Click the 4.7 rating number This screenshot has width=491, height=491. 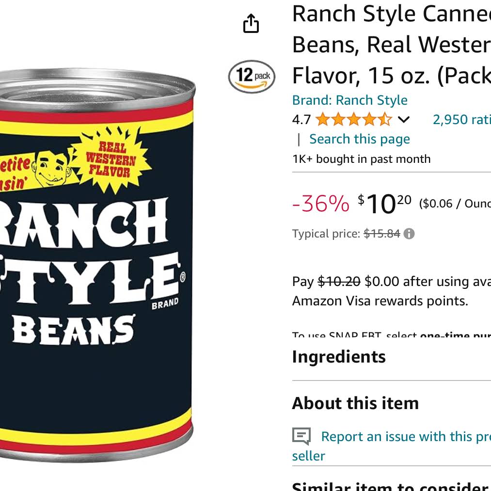(x=301, y=120)
